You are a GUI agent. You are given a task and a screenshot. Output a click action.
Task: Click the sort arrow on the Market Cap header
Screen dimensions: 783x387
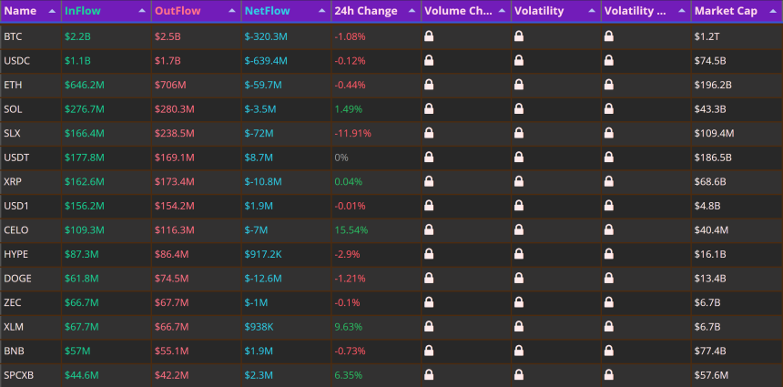pos(772,11)
